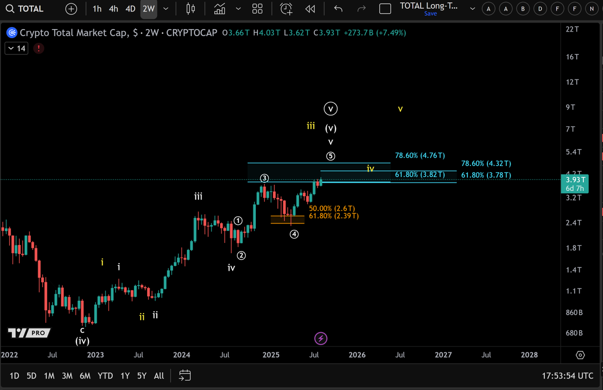Set date range to 1D

click(15, 375)
